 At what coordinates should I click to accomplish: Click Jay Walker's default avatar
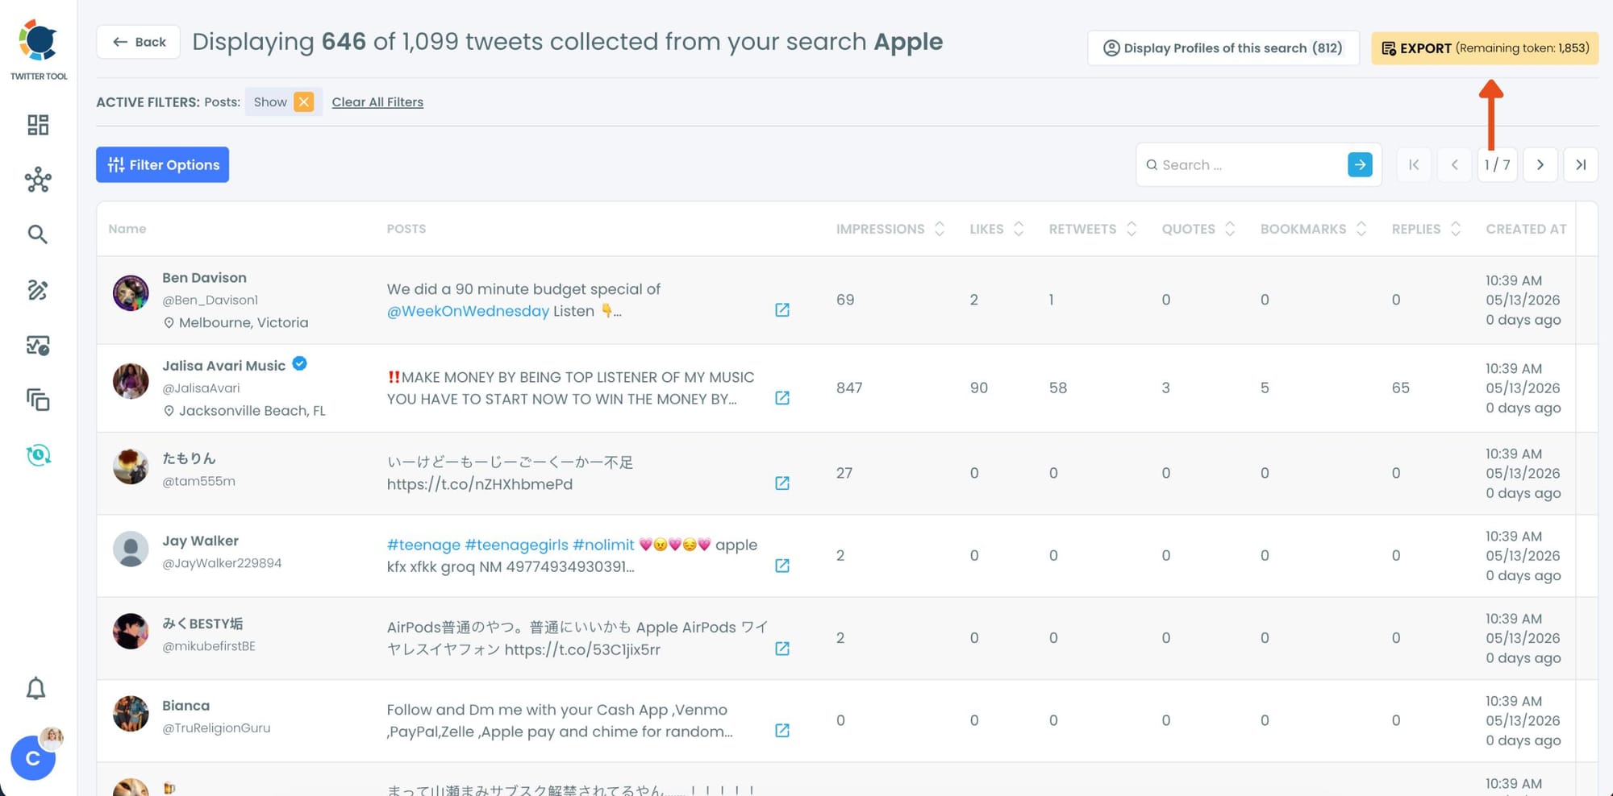point(131,549)
